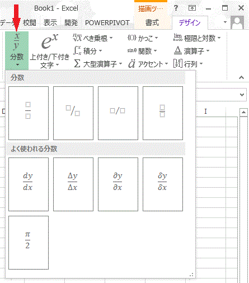This screenshot has height=283, width=249.
Task: Open the 演算子 operator menu
Action: click(192, 50)
